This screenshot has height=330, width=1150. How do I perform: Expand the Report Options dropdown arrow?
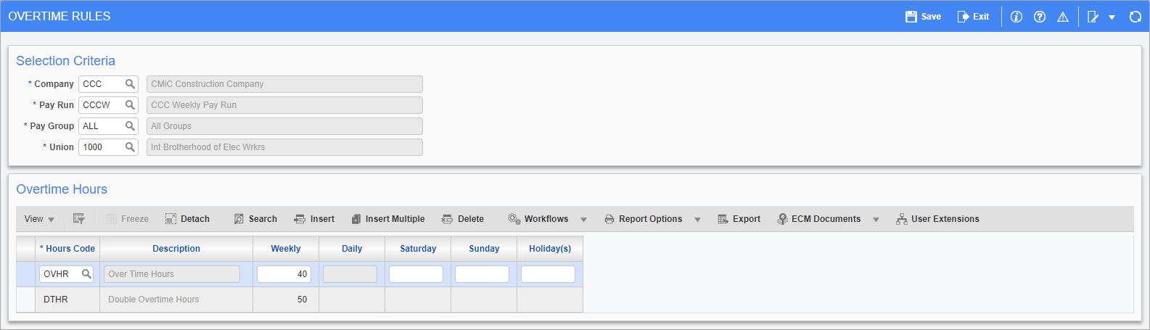pyautogui.click(x=697, y=220)
